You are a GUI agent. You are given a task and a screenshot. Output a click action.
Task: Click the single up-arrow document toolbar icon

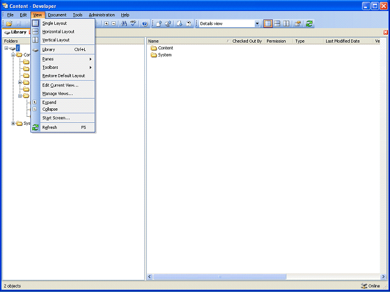[158, 24]
